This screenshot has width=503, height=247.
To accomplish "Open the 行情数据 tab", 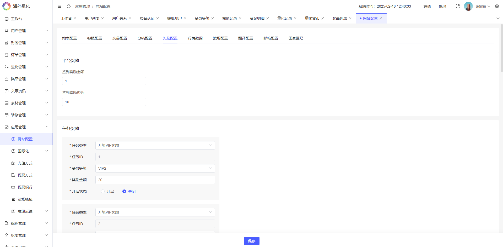I will point(196,38).
